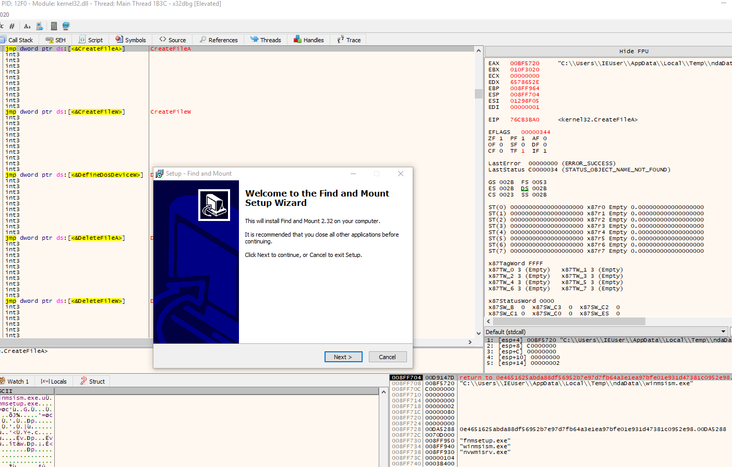The width and height of the screenshot is (732, 467).
Task: Toggle the OF flag value
Action: pyautogui.click(x=501, y=145)
